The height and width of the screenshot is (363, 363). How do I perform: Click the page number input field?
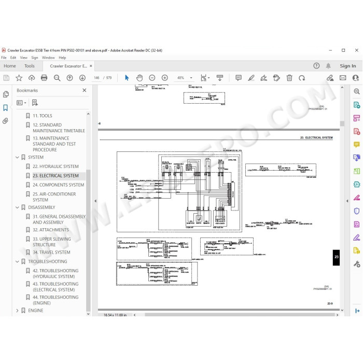click(96, 78)
